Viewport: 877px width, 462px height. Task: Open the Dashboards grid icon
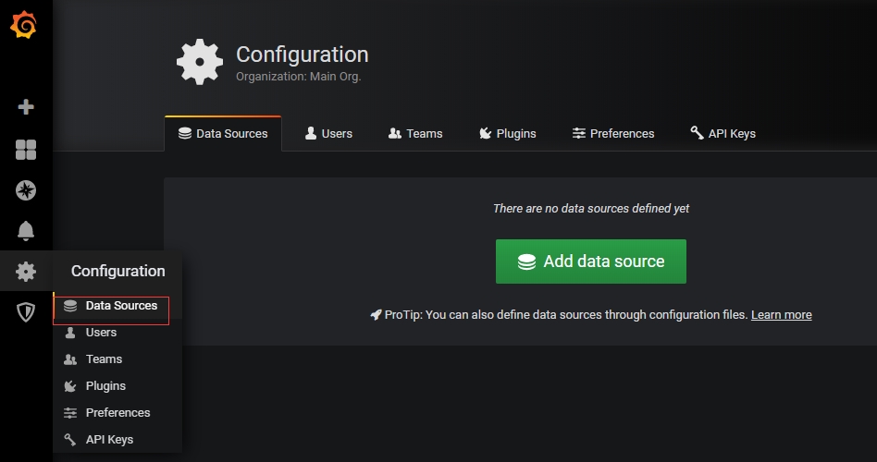coord(26,150)
